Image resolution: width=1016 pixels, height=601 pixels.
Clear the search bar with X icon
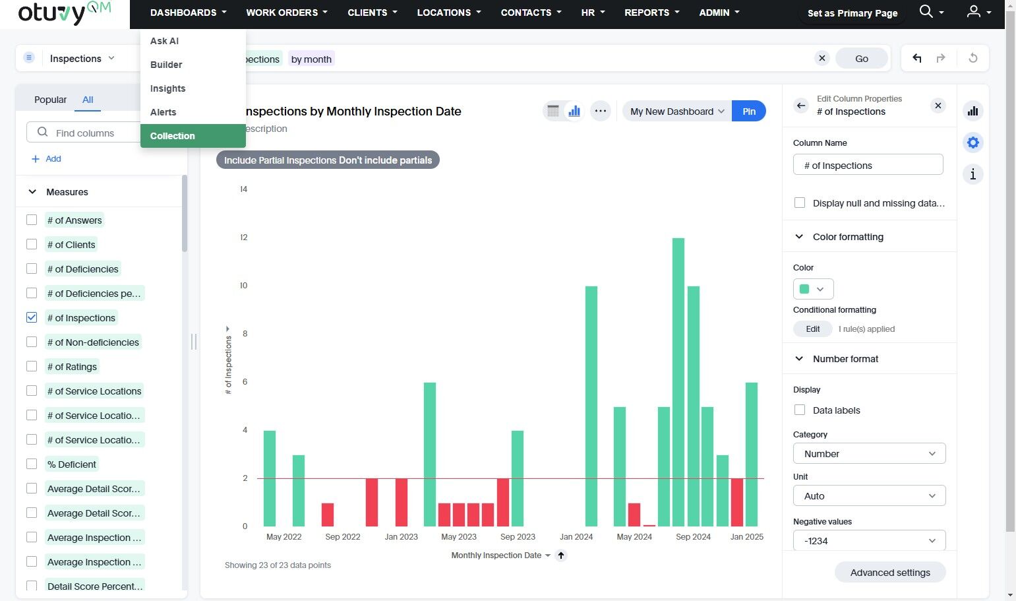[822, 58]
